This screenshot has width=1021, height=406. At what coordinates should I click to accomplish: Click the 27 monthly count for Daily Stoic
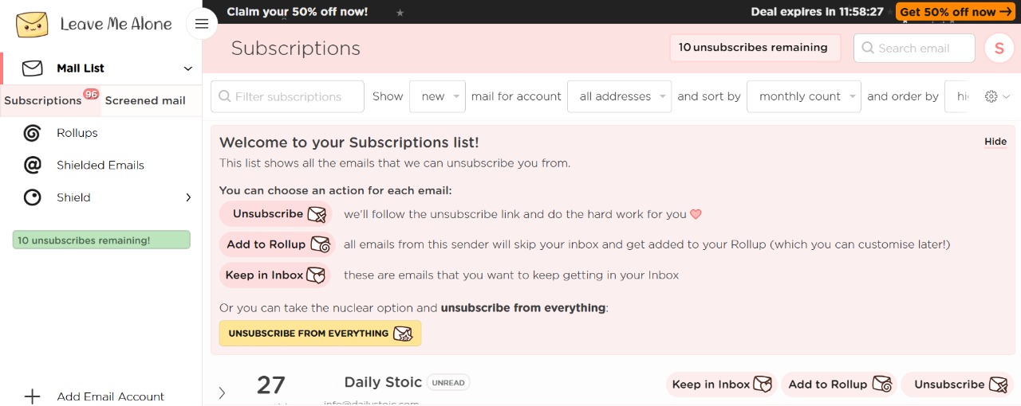271,385
